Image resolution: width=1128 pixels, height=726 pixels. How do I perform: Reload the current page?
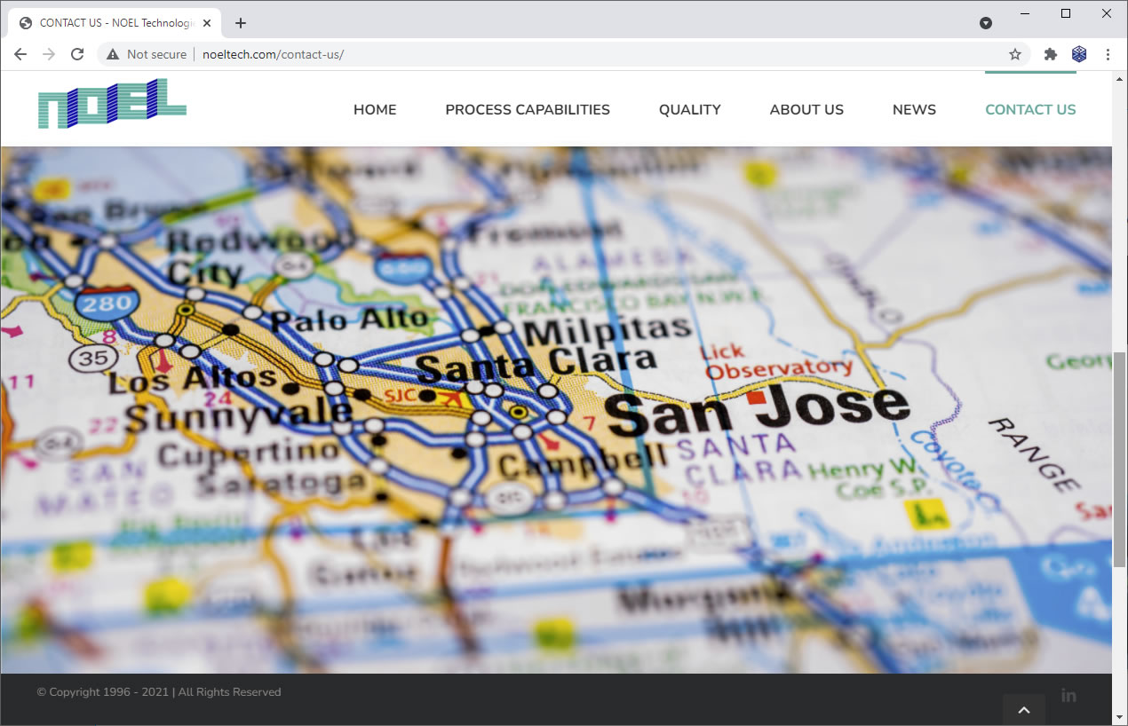click(x=77, y=54)
